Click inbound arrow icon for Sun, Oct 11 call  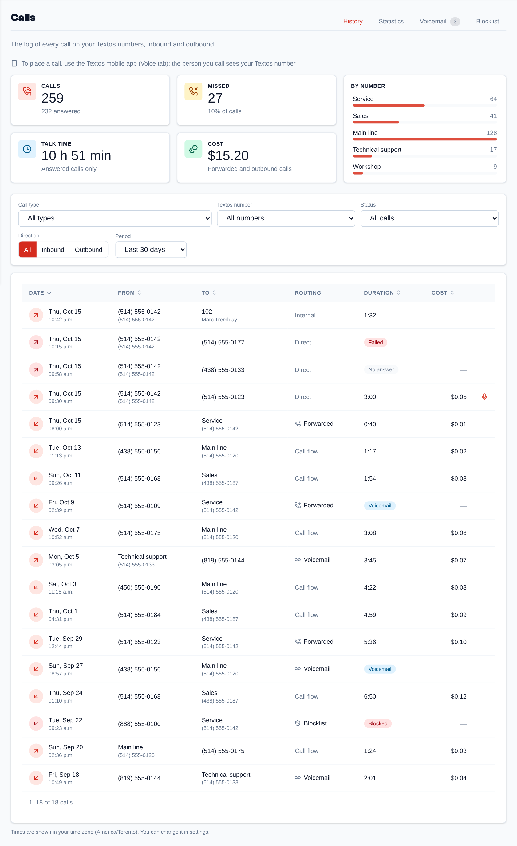[x=36, y=479]
